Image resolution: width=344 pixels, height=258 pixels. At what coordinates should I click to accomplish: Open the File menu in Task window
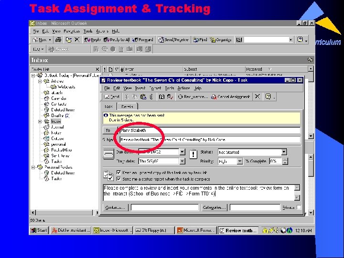[x=107, y=88]
